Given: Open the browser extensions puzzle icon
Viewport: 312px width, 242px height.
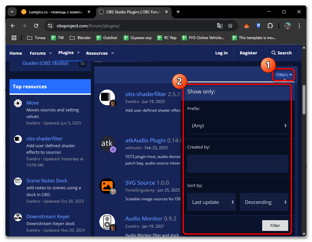Looking at the screenshot, I should click(270, 26).
